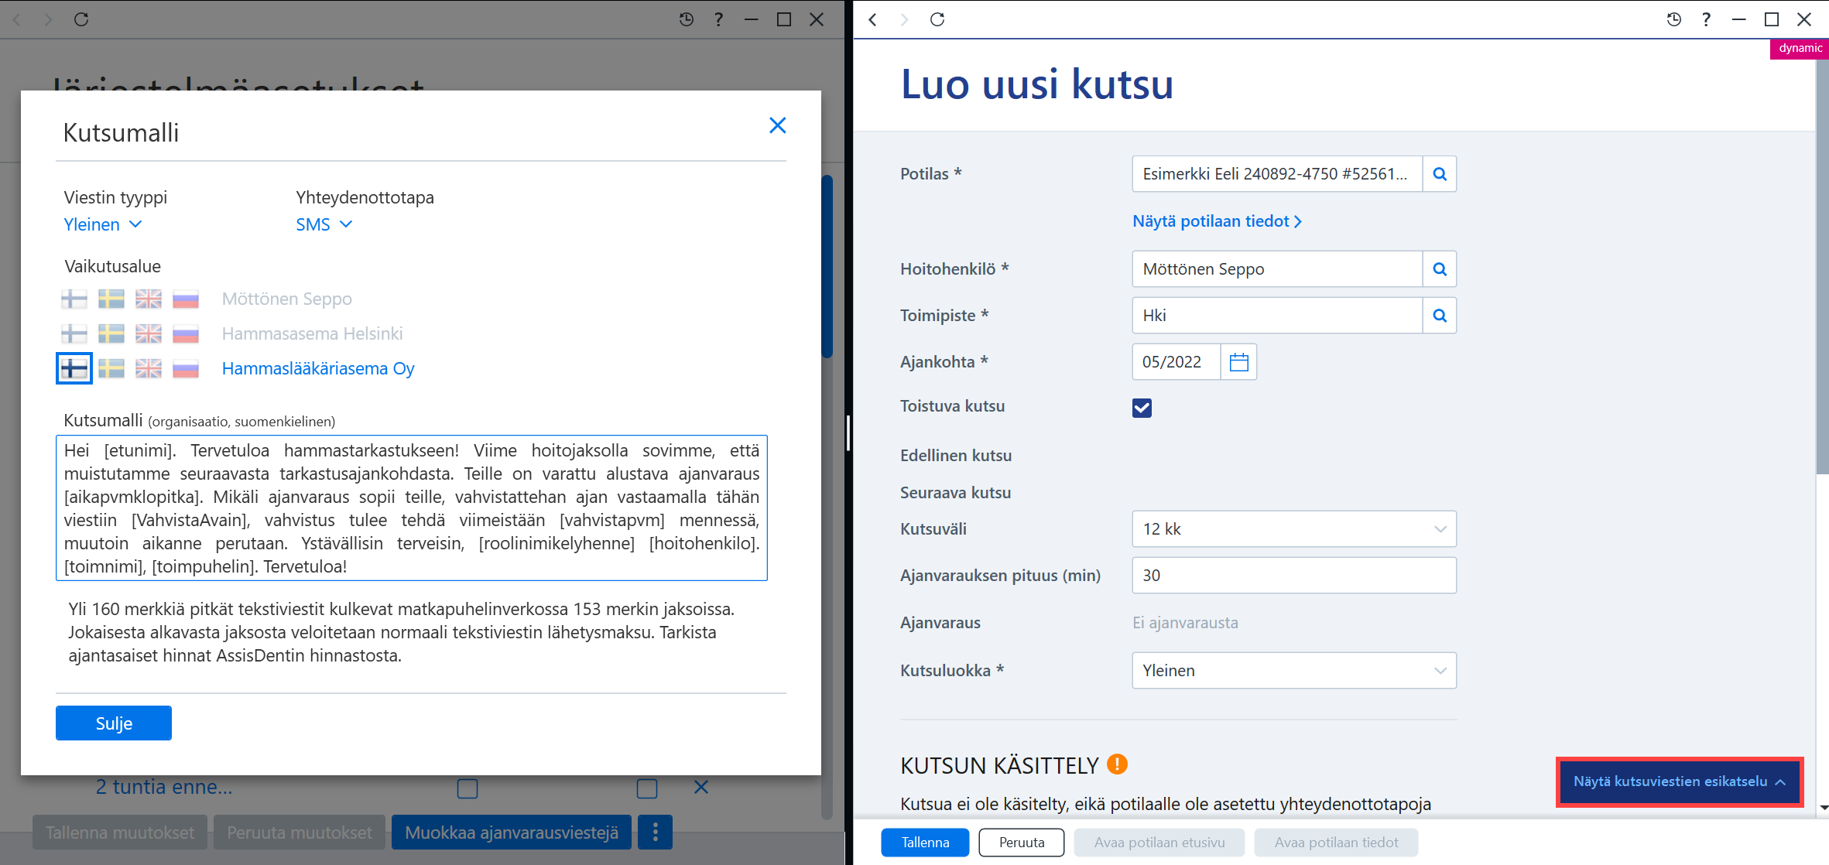
Task: Select Swedish flag for Möttönen Seppo row
Action: [x=111, y=299]
